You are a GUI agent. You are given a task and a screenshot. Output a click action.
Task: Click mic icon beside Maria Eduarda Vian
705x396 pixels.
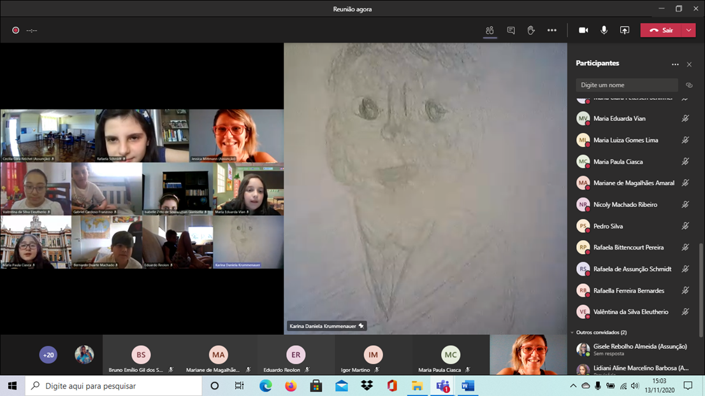(x=685, y=118)
